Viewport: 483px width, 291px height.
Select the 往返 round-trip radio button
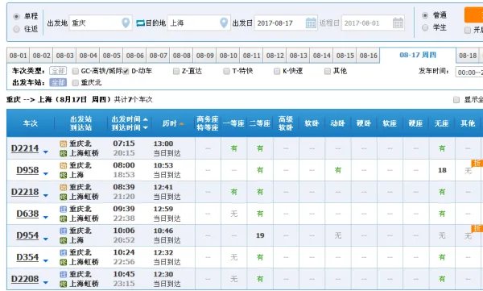pos(17,29)
